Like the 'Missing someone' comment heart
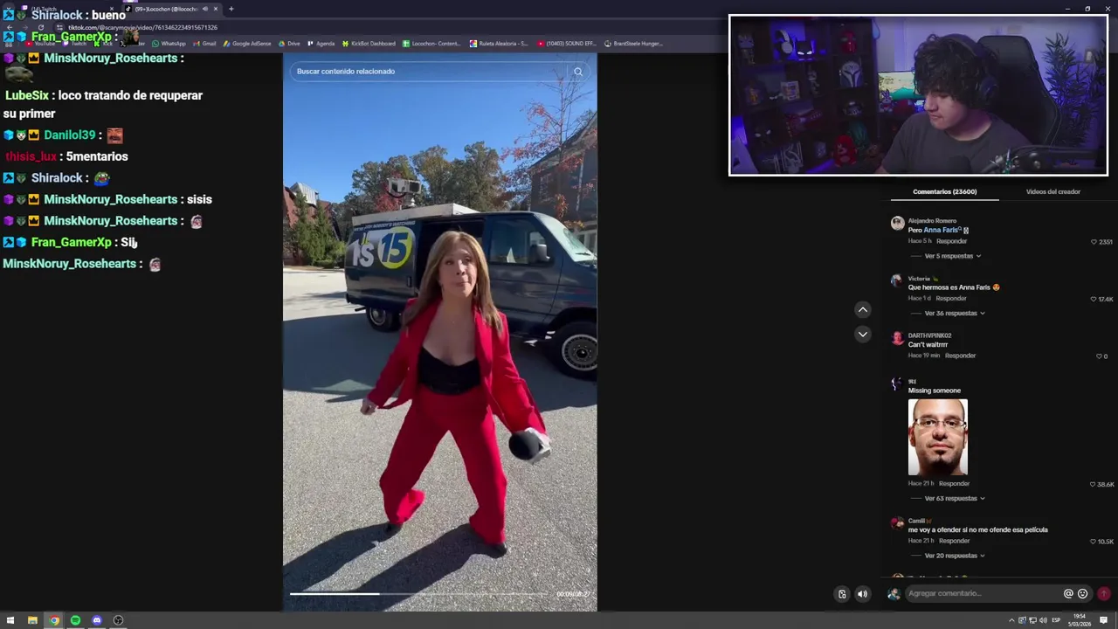 1093,484
